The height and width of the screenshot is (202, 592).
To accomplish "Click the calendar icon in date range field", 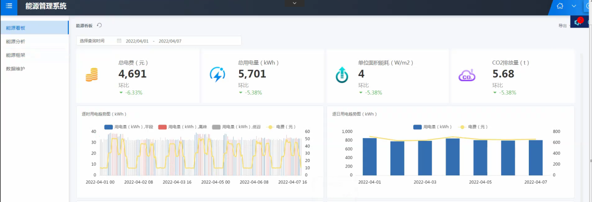I will tap(119, 41).
